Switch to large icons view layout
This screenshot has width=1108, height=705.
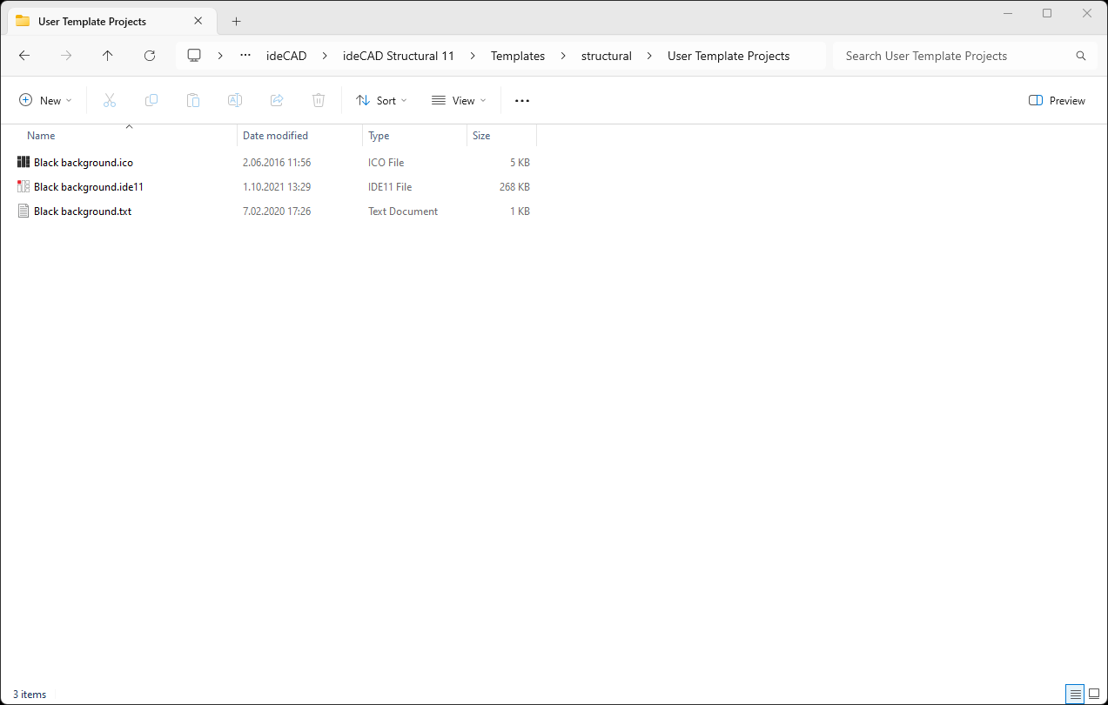[1094, 694]
